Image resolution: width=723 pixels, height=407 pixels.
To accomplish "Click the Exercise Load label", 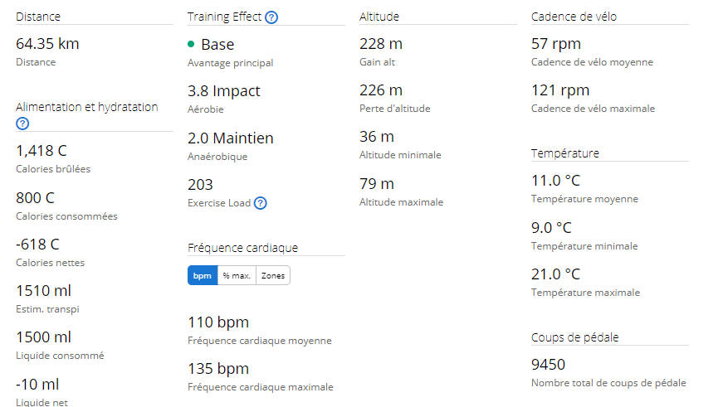I will click(219, 203).
